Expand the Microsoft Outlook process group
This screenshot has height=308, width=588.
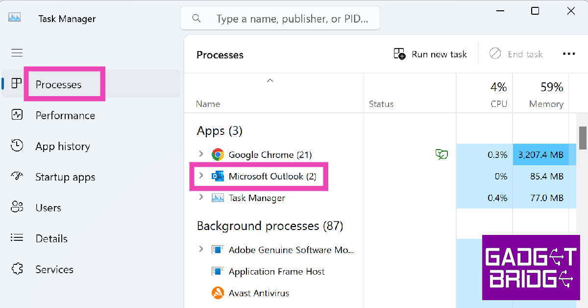point(201,176)
